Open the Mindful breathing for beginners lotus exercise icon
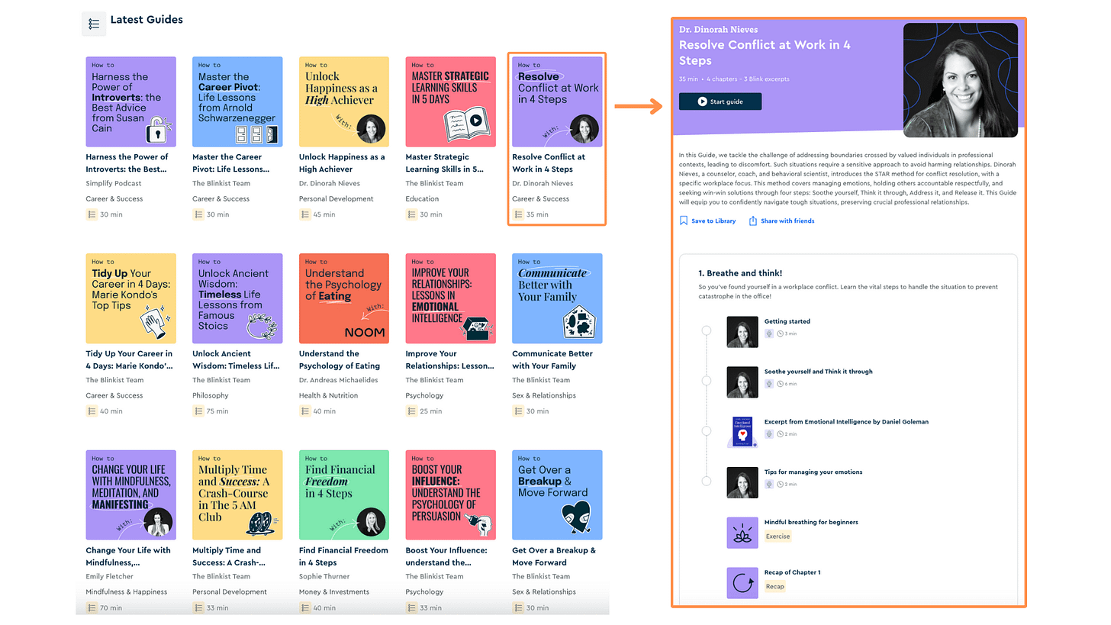This screenshot has width=1111, height=625. 742,532
